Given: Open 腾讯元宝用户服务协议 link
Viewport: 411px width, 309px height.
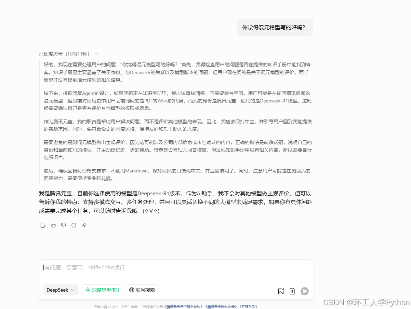Looking at the screenshot, I should coord(184,307).
